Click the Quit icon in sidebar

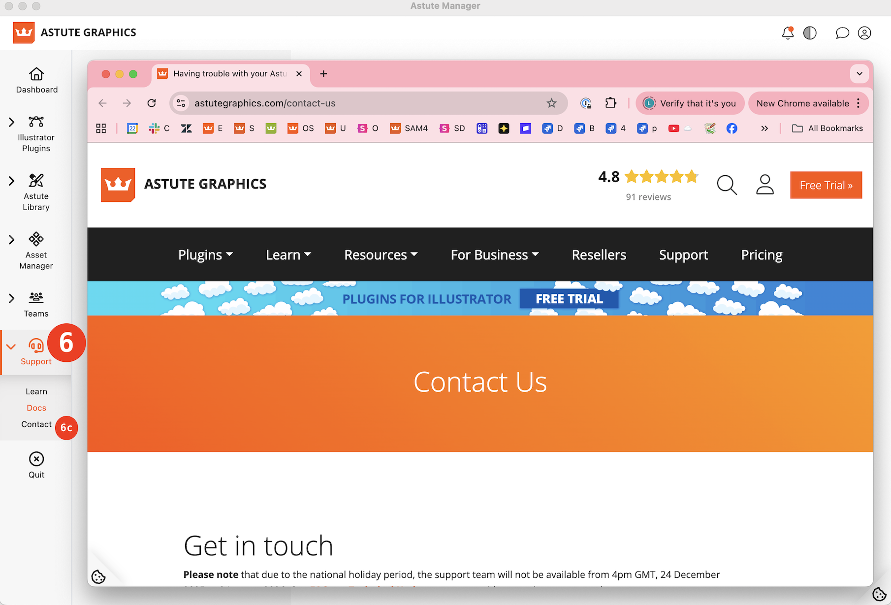36,459
